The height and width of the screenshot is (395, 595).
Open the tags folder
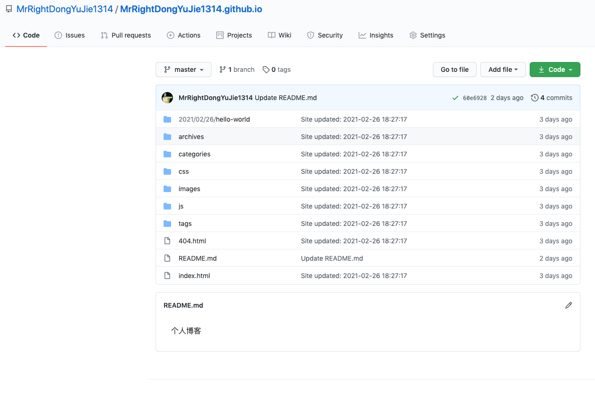click(x=185, y=224)
